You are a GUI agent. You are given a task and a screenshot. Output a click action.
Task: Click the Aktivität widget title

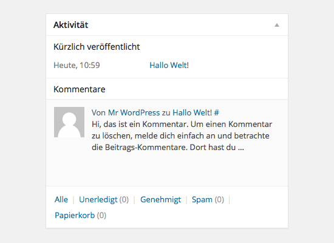coord(70,25)
